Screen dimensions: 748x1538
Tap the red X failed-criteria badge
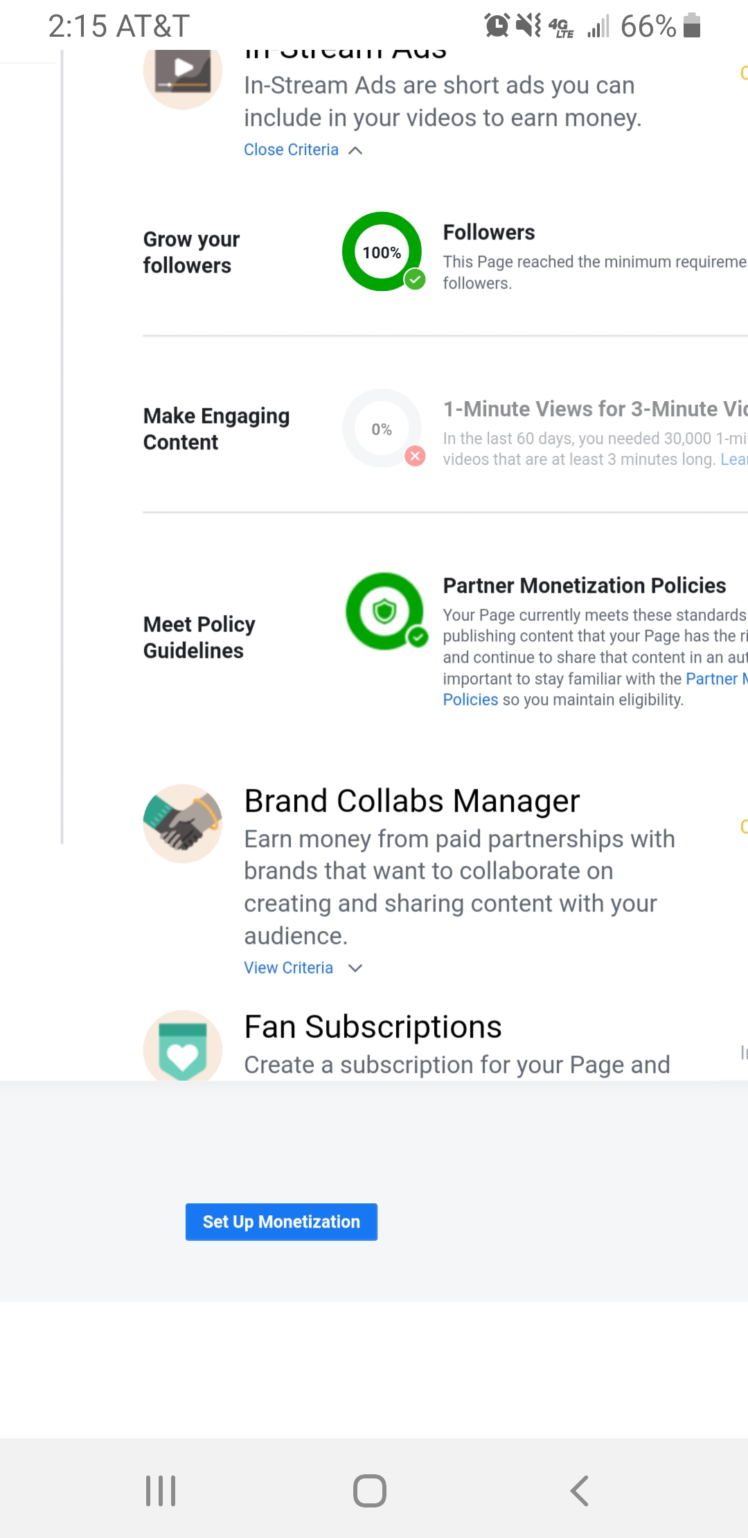415,456
